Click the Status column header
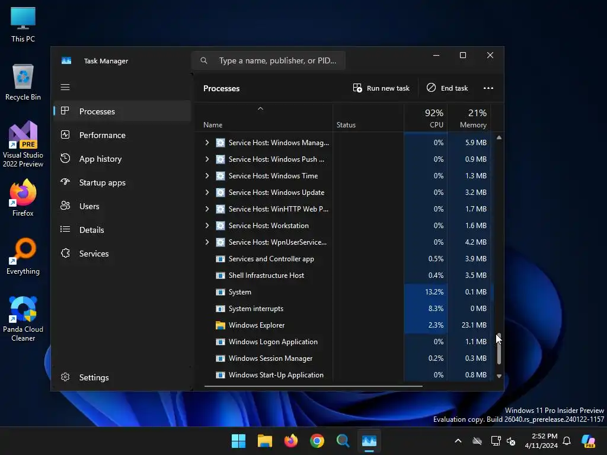 [368, 118]
